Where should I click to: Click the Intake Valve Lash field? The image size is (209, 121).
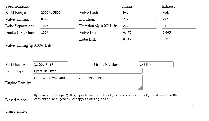[139, 12]
